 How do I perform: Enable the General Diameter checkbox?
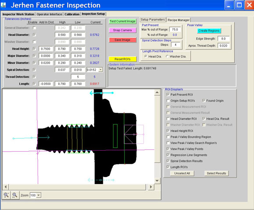coord(34,28)
